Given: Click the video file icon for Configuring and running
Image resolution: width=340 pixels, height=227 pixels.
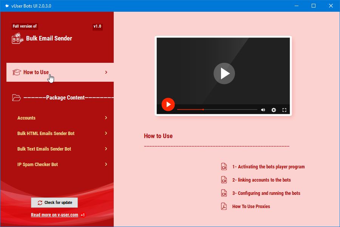Looking at the screenshot, I should pyautogui.click(x=224, y=193).
